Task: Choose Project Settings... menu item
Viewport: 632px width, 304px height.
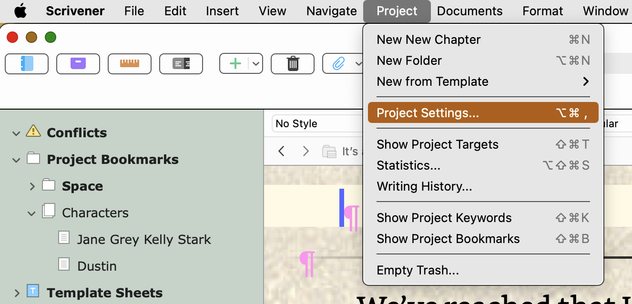Action: [483, 113]
